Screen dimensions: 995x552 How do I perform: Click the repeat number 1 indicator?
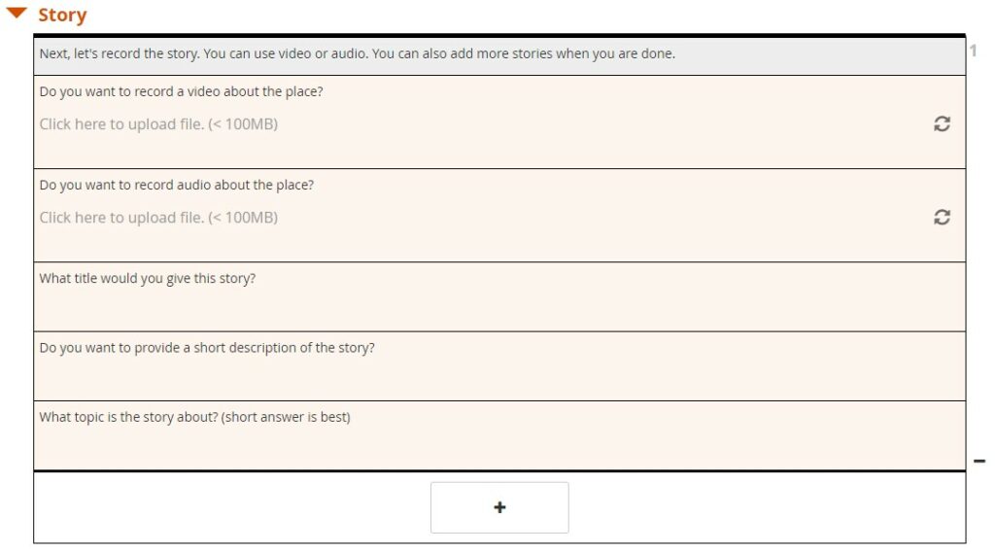[973, 51]
